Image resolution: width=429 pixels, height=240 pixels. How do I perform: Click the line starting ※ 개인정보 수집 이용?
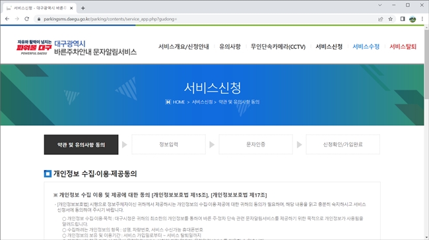coord(160,195)
